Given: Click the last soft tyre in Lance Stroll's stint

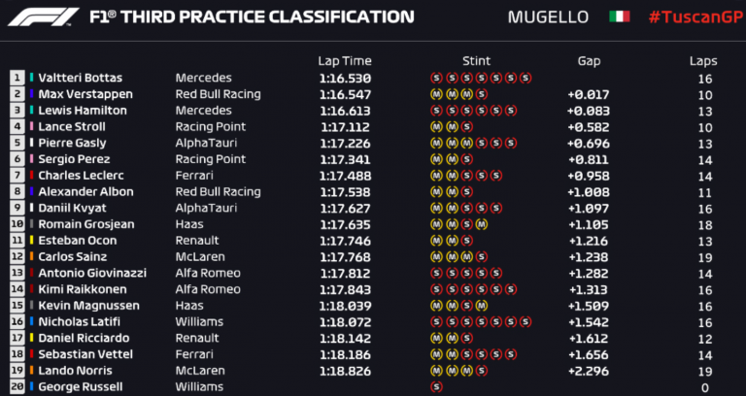Looking at the screenshot, I should (467, 126).
